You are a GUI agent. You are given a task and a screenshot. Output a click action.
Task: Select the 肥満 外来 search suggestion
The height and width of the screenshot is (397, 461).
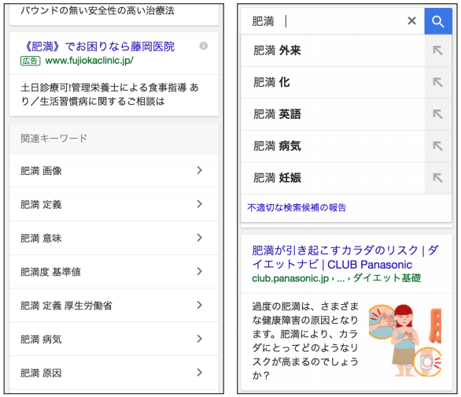point(333,50)
